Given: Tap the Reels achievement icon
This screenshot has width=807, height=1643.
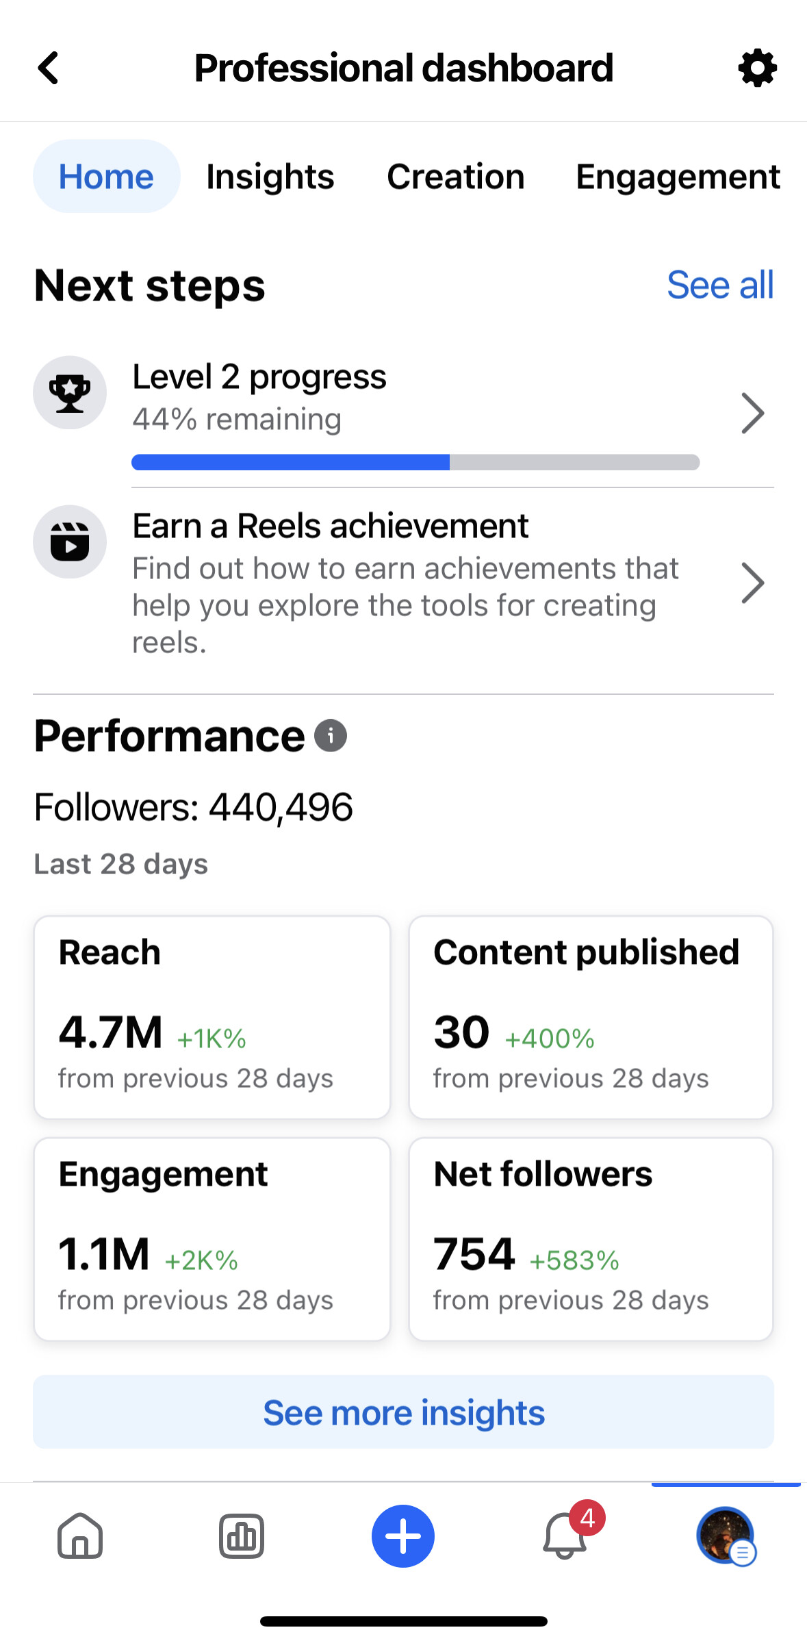Looking at the screenshot, I should 70,542.
